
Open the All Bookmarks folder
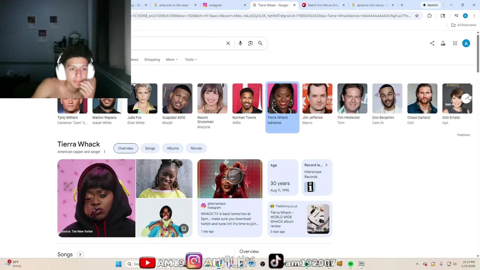[464, 25]
